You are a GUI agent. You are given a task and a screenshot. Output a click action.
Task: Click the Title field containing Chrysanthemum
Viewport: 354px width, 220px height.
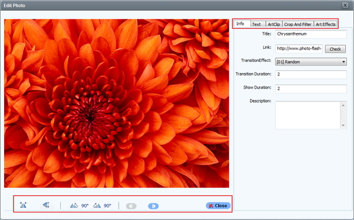click(311, 34)
